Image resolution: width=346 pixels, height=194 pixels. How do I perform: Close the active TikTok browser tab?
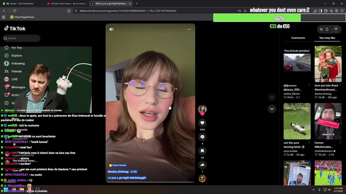[x=130, y=4]
